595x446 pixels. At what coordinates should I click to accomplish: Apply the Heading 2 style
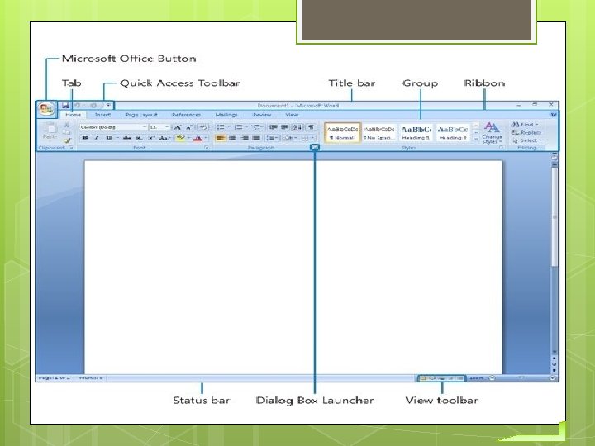coord(452,133)
